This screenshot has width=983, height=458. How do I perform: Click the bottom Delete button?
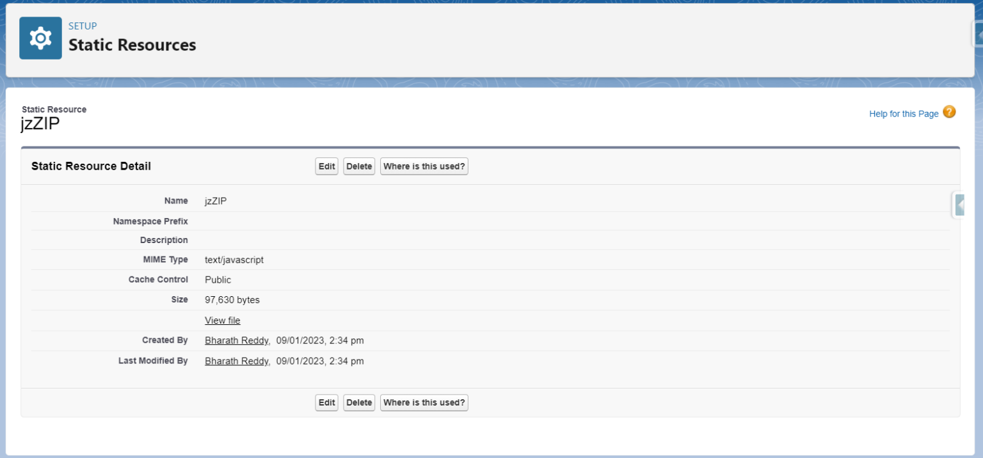pyautogui.click(x=359, y=402)
